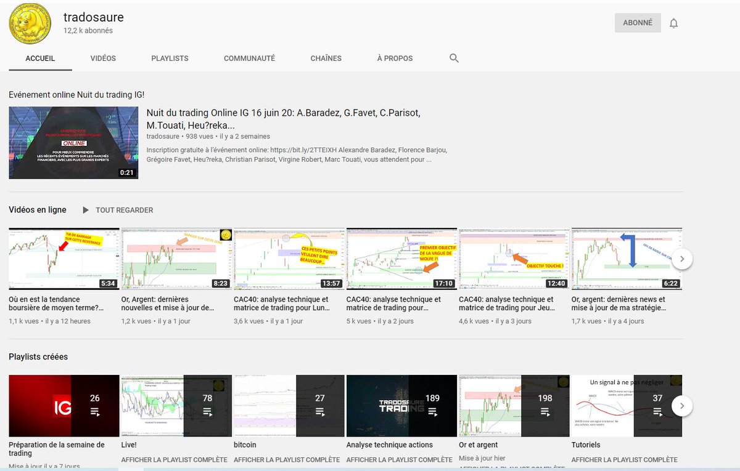Advance the Vidéos en ligne carousel arrow
740x471 pixels.
(682, 259)
